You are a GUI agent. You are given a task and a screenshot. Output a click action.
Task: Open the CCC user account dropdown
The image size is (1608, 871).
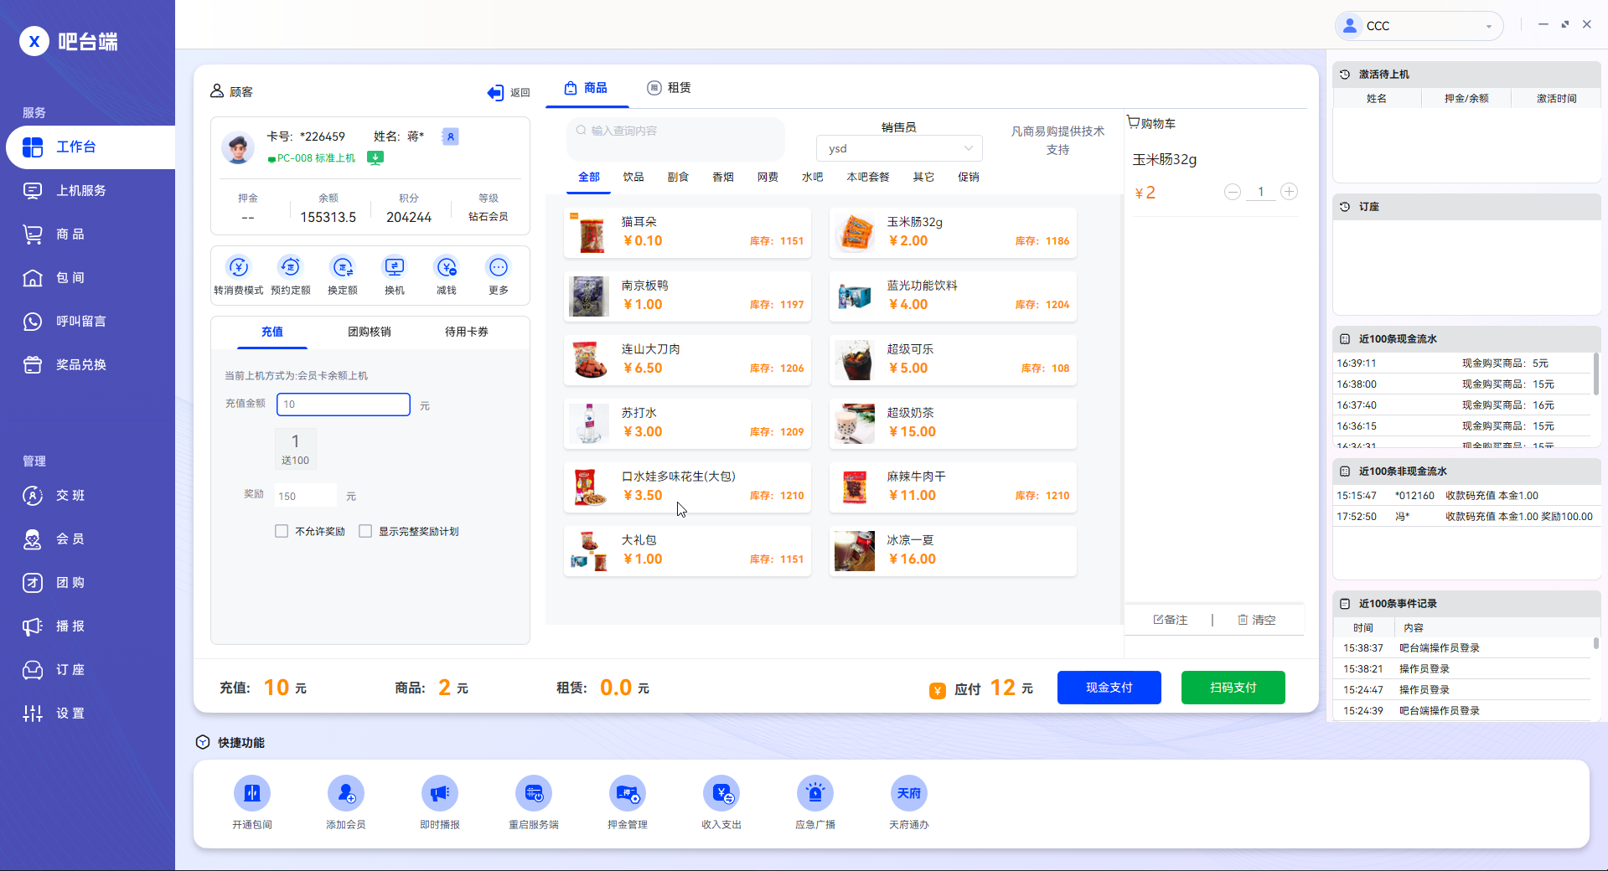[x=1419, y=26]
